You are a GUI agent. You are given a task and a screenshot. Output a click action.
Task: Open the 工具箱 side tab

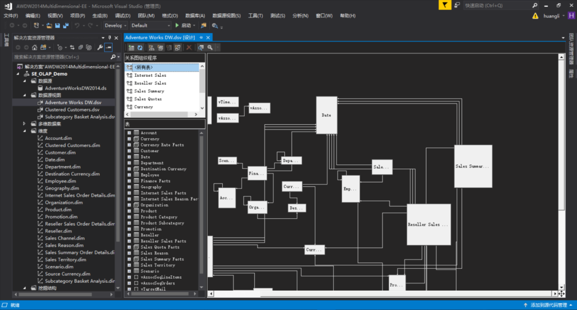6,39
